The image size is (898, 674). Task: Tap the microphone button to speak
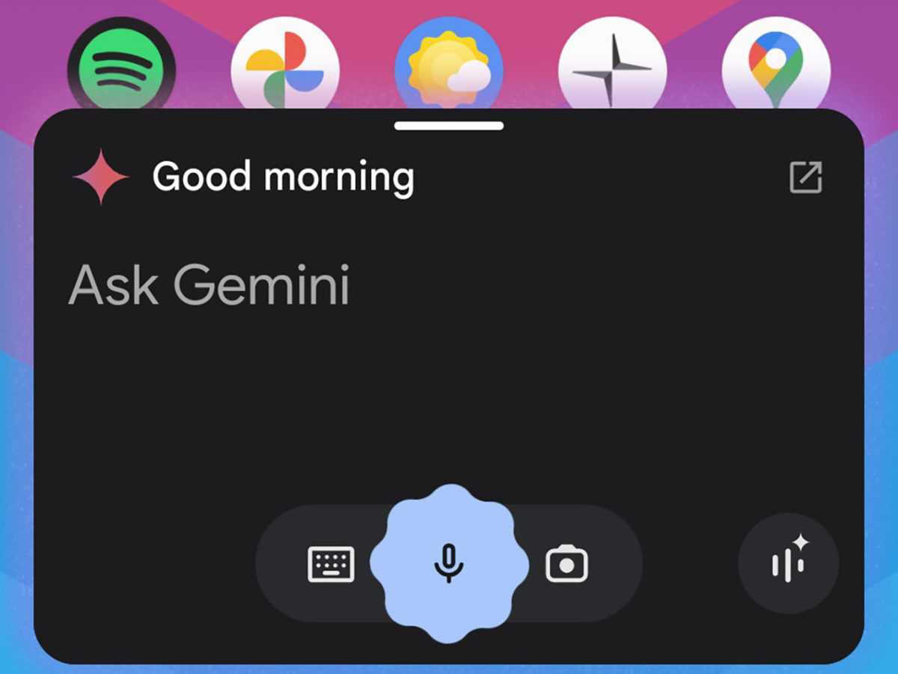449,563
